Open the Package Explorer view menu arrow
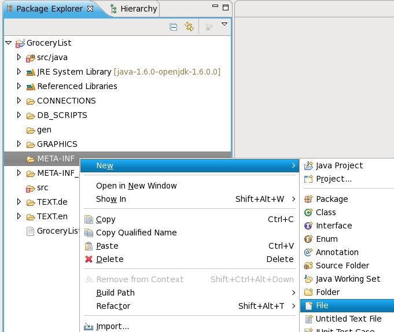Image resolution: width=394 pixels, height=332 pixels. (224, 24)
